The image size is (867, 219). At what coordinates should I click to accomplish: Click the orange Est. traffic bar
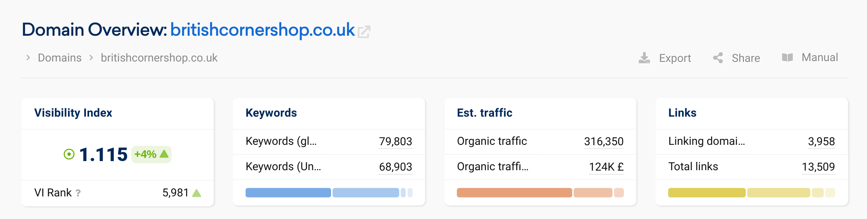point(540,193)
